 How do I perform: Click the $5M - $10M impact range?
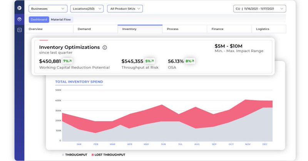click(x=228, y=46)
